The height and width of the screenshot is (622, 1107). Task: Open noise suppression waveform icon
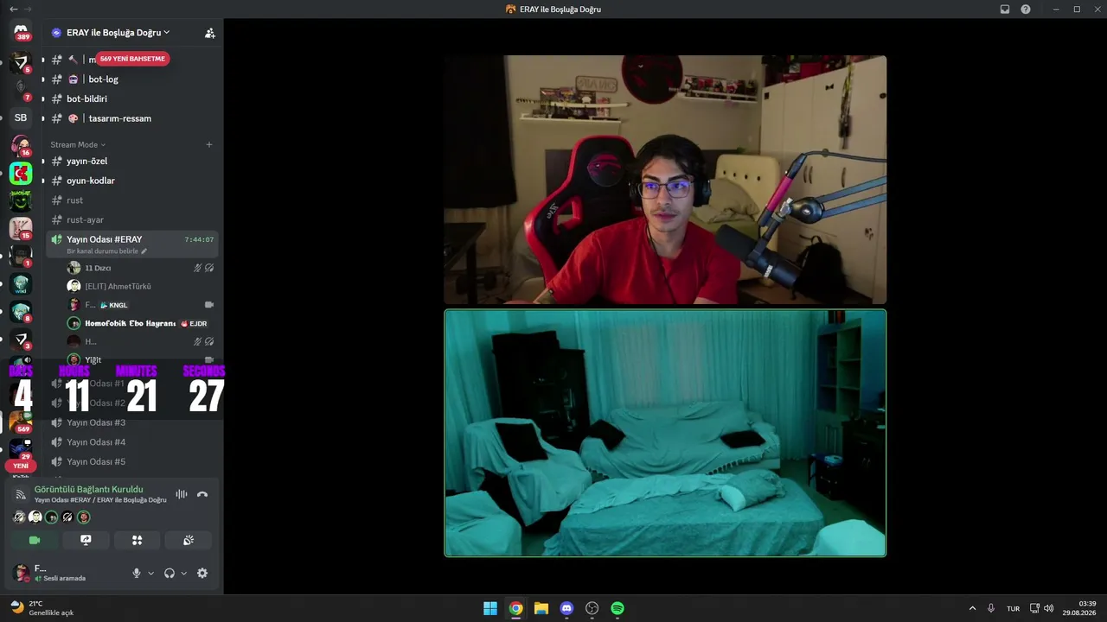coord(182,494)
